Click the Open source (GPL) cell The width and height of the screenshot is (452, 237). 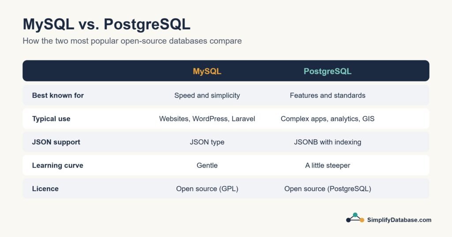[207, 189]
